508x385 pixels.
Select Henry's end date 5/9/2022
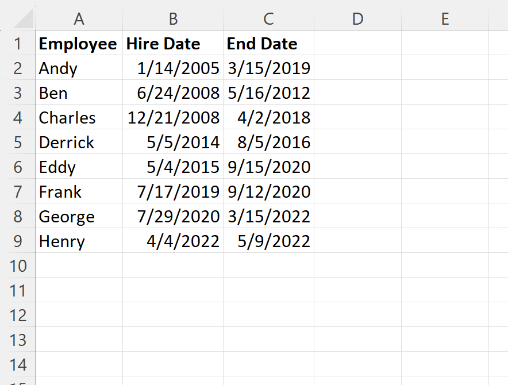(268, 241)
